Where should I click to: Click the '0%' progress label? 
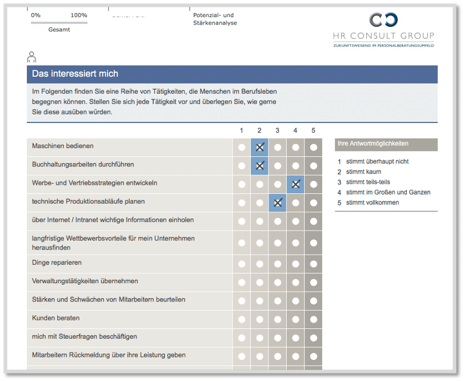tap(35, 15)
